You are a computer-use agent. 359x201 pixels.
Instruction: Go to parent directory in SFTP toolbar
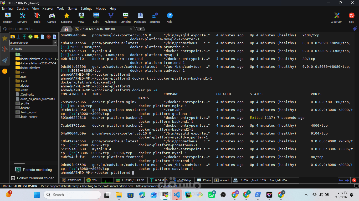(12, 37)
